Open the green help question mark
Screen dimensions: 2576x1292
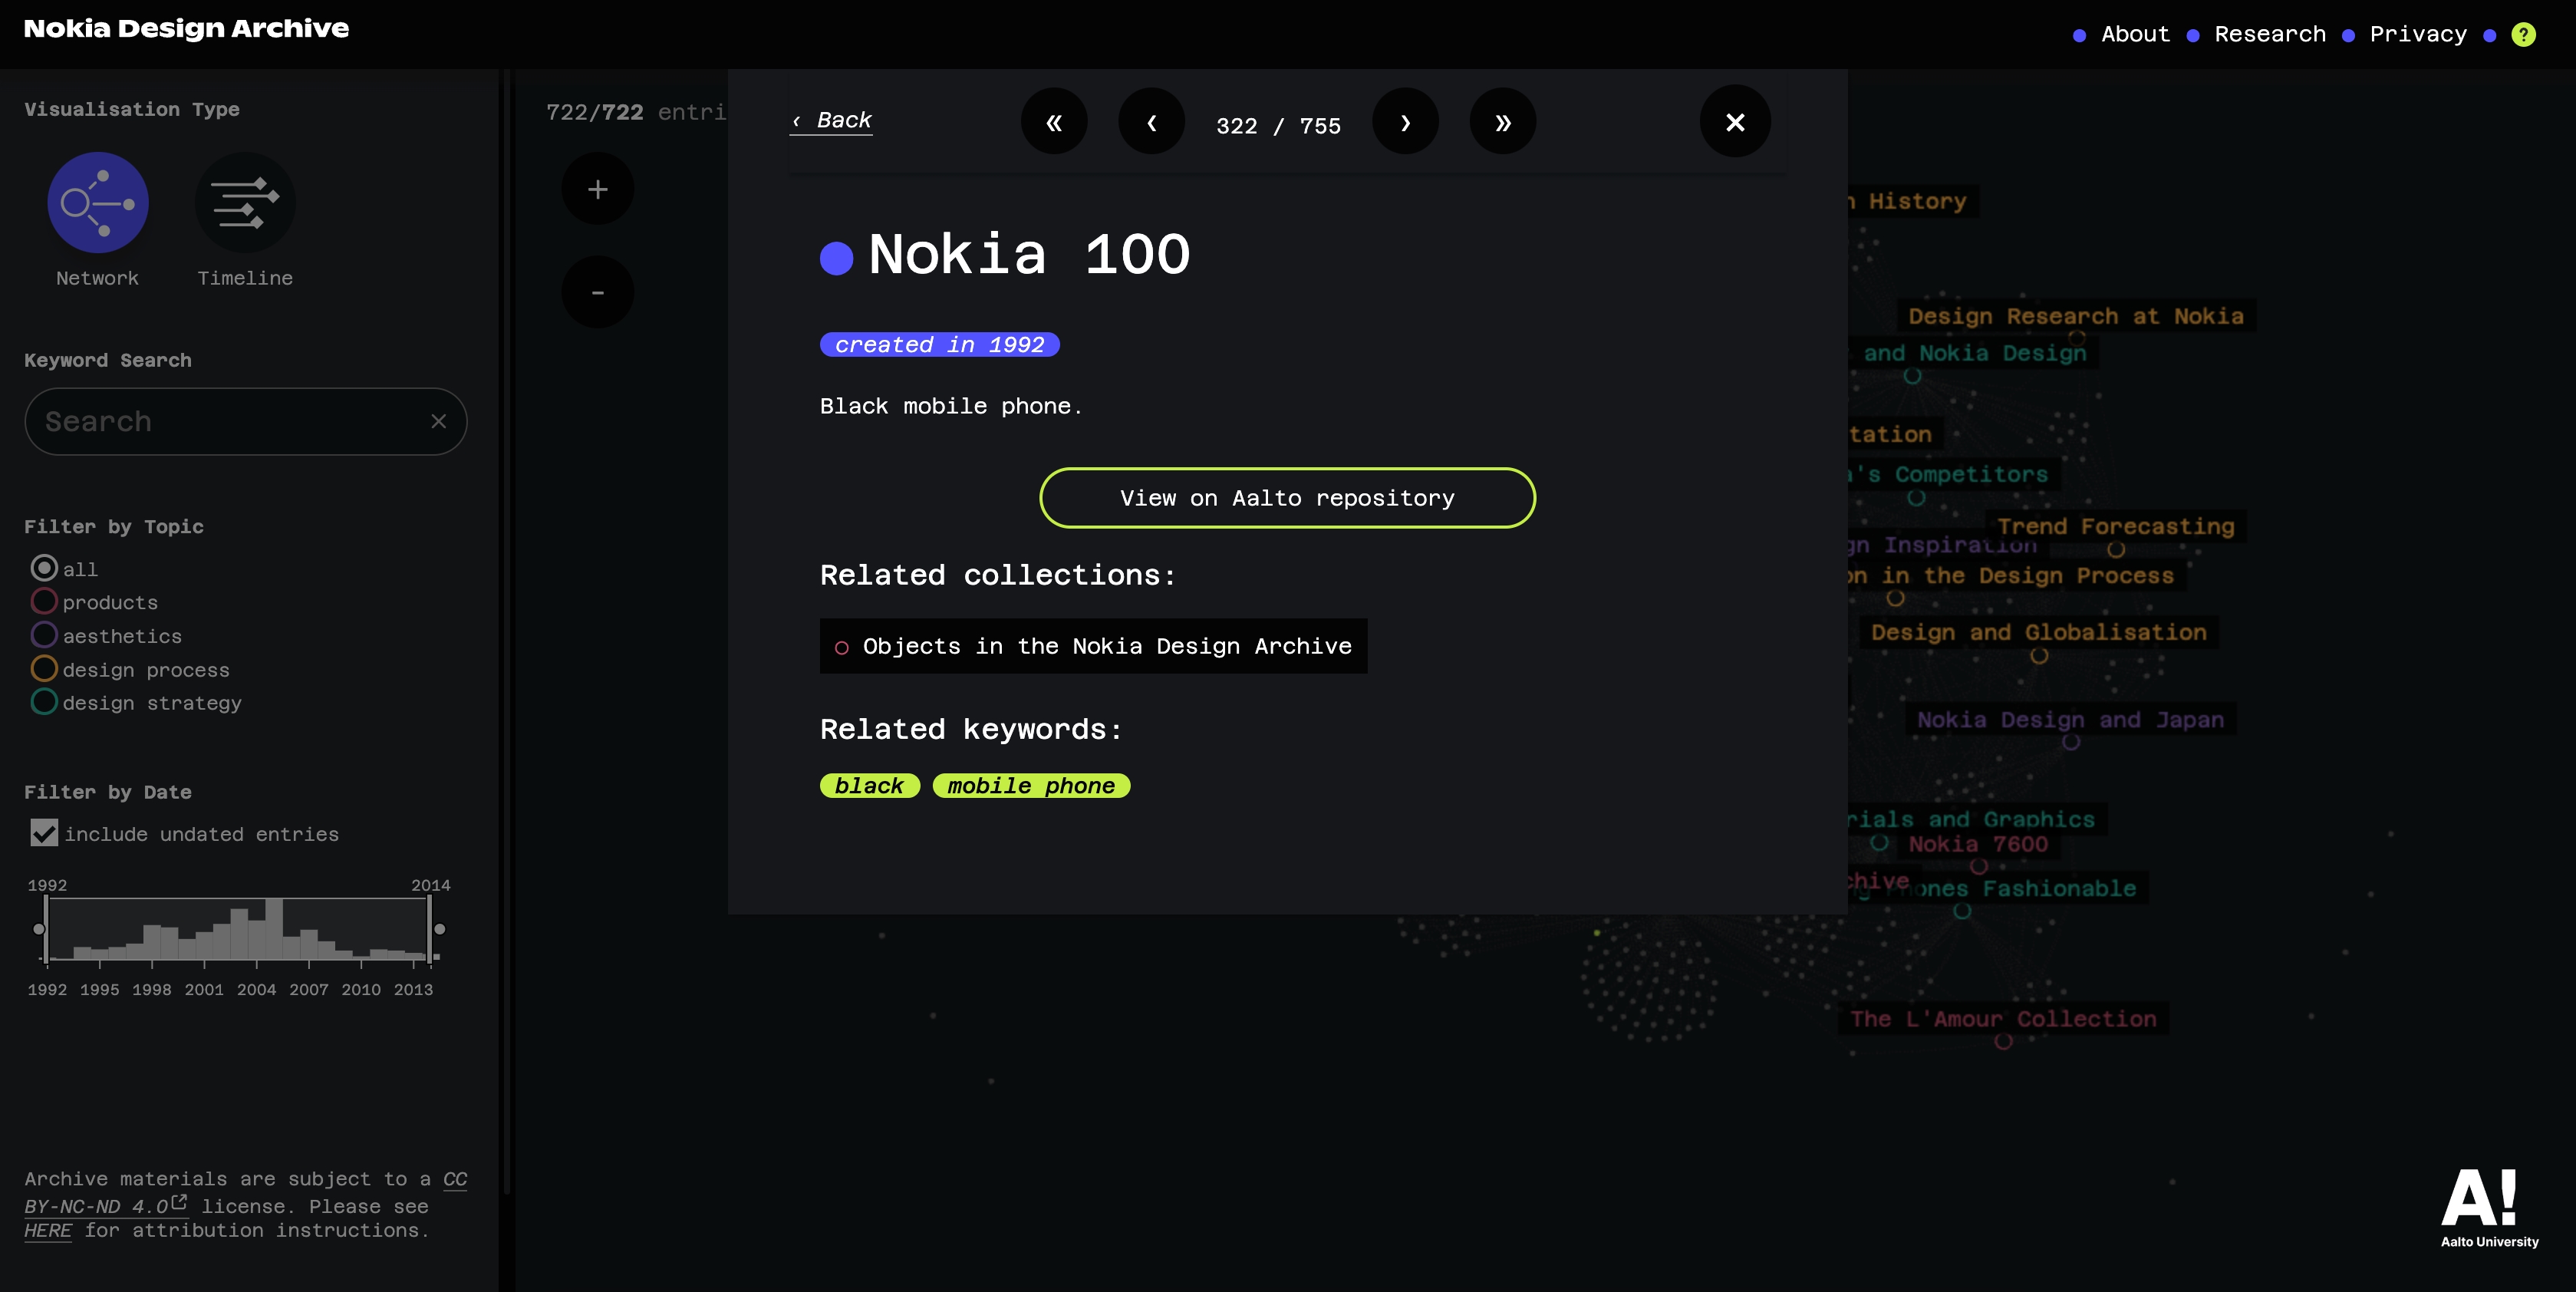coord(2524,34)
